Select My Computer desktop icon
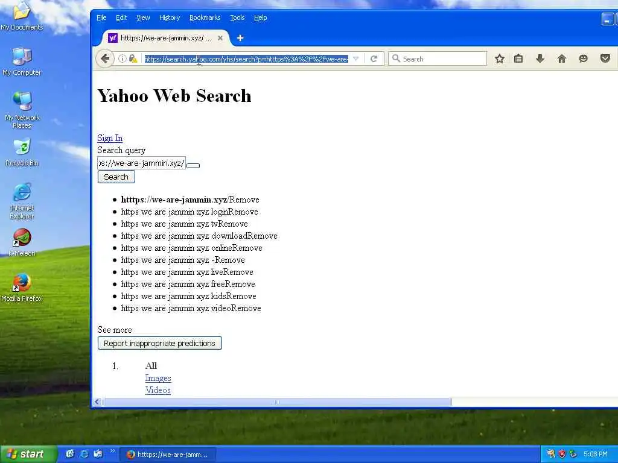 click(22, 61)
